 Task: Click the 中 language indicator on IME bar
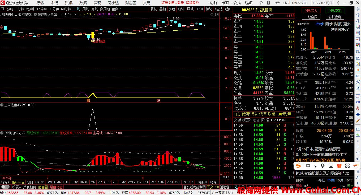tap(308, 166)
